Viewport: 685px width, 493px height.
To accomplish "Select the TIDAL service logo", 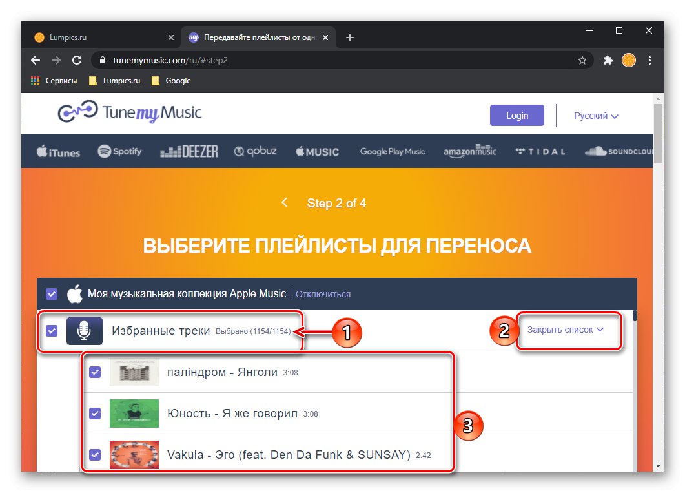I will click(540, 152).
